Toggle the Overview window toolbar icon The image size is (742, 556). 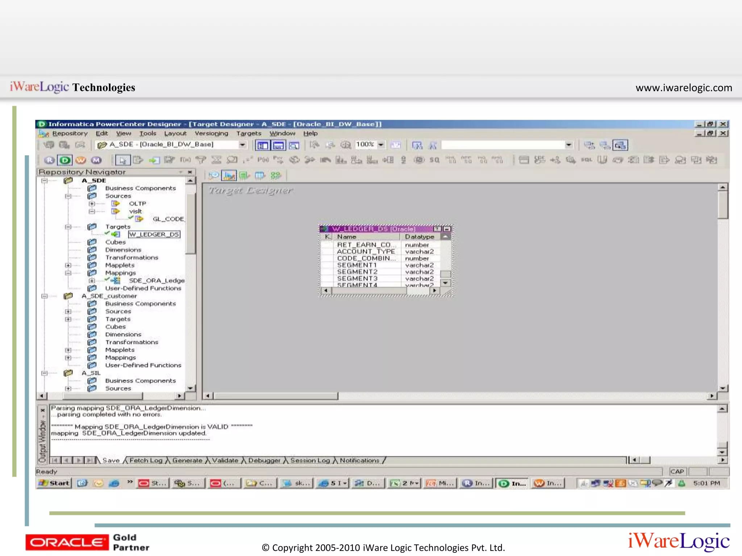coord(294,146)
